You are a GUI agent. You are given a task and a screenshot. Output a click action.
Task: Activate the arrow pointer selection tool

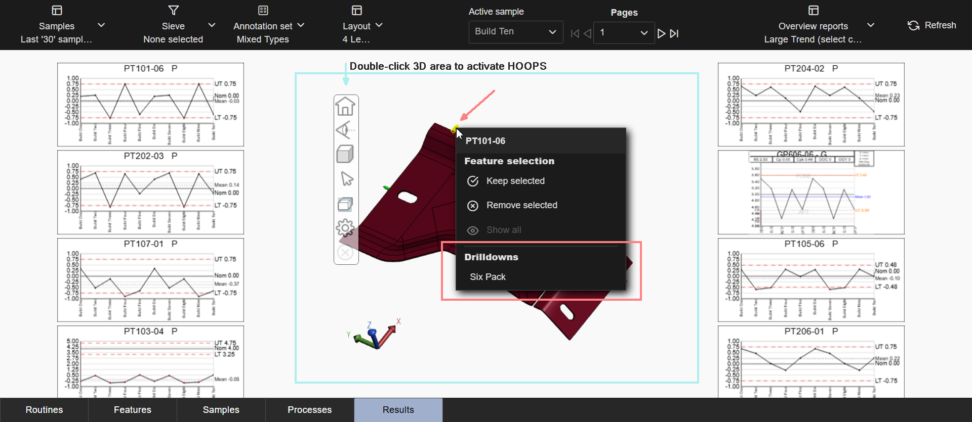click(x=347, y=179)
